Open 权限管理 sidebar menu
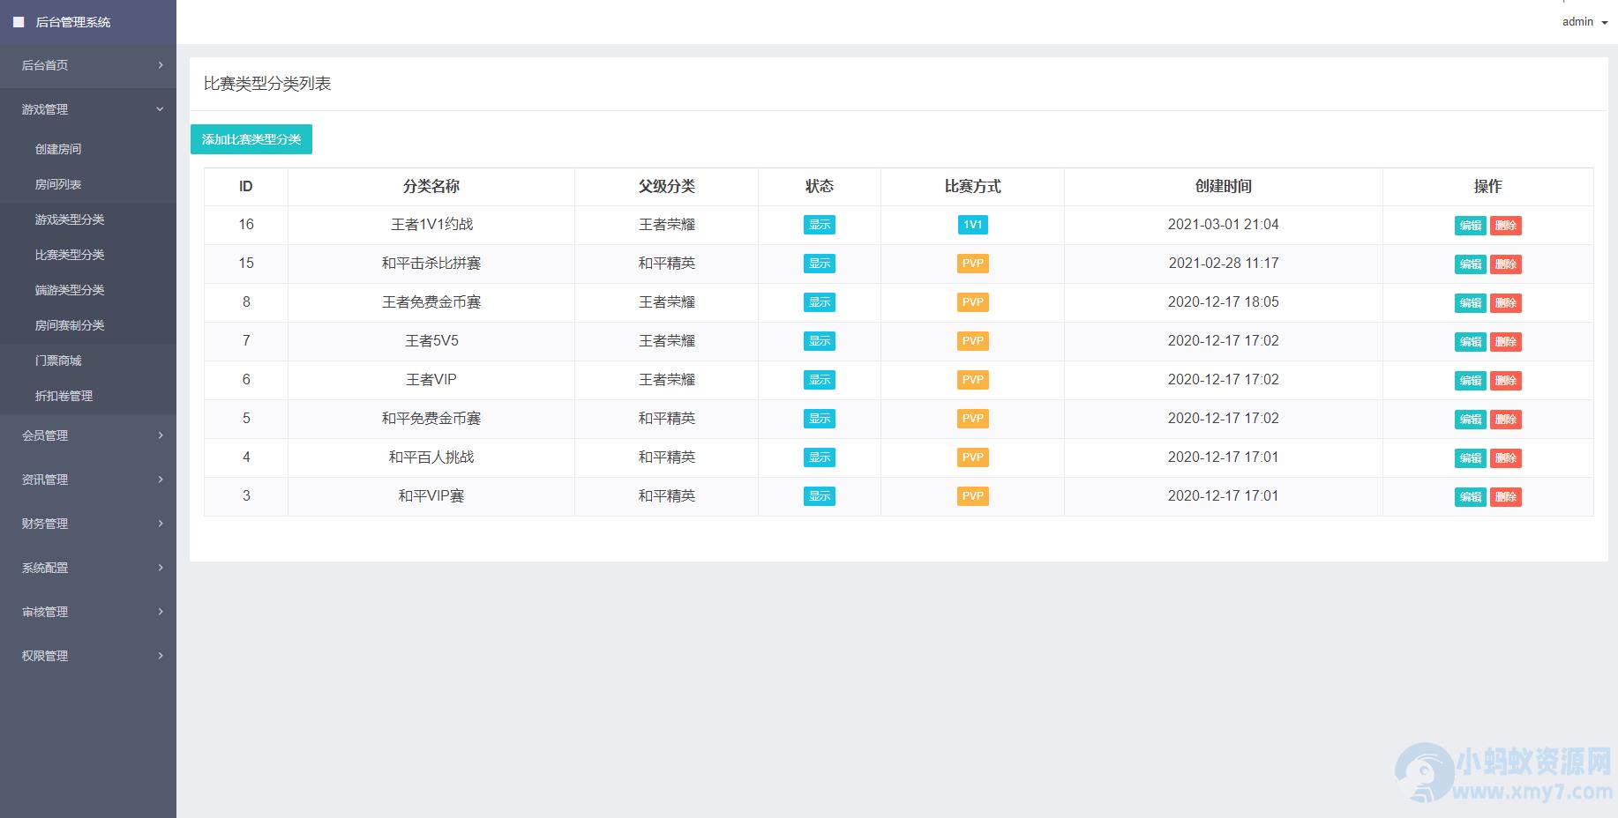The width and height of the screenshot is (1618, 818). [x=88, y=656]
